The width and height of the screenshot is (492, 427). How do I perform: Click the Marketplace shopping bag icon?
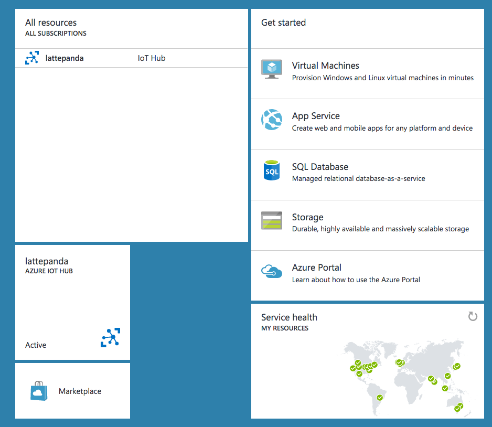39,391
